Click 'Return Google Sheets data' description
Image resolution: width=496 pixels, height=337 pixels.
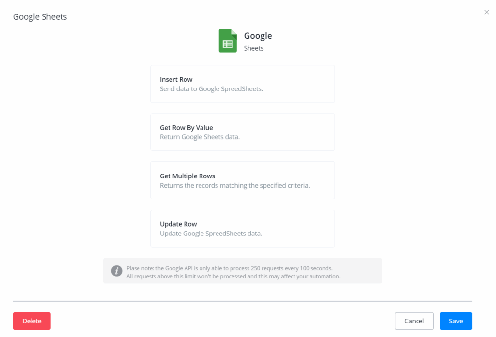point(200,137)
